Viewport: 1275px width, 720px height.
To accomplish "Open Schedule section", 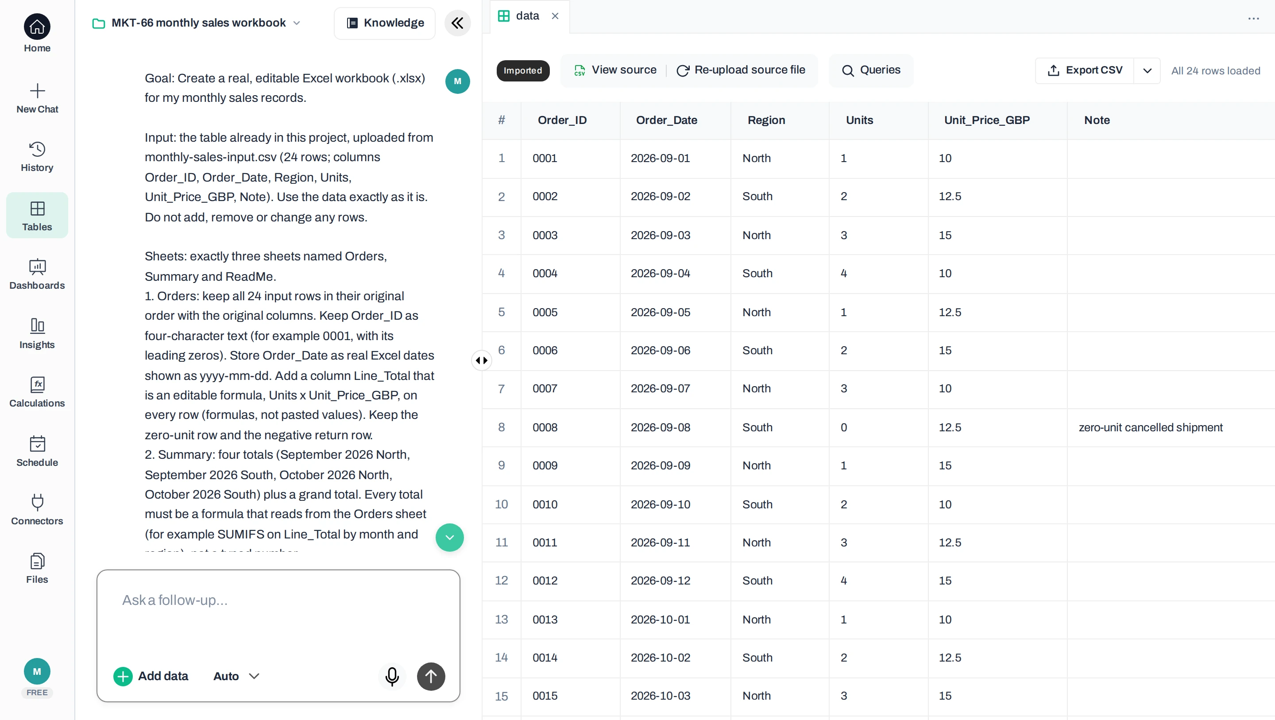I will pyautogui.click(x=37, y=450).
